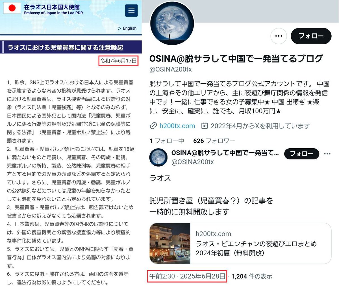Open tweet more options ellipsis
This screenshot has height=287, width=339.
[x=327, y=154]
